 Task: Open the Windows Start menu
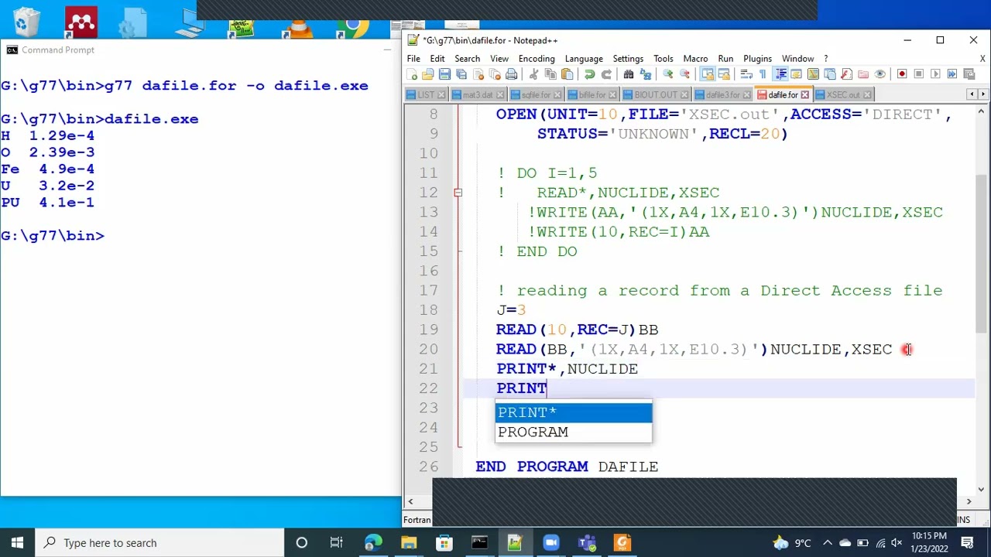17,543
